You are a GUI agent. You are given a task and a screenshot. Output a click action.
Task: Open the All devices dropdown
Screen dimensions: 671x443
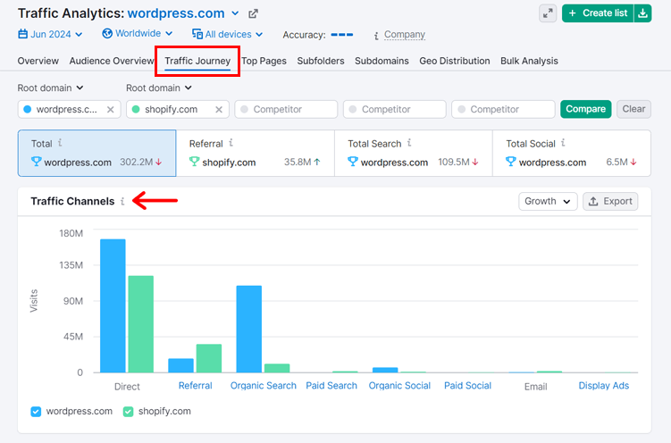(x=227, y=34)
